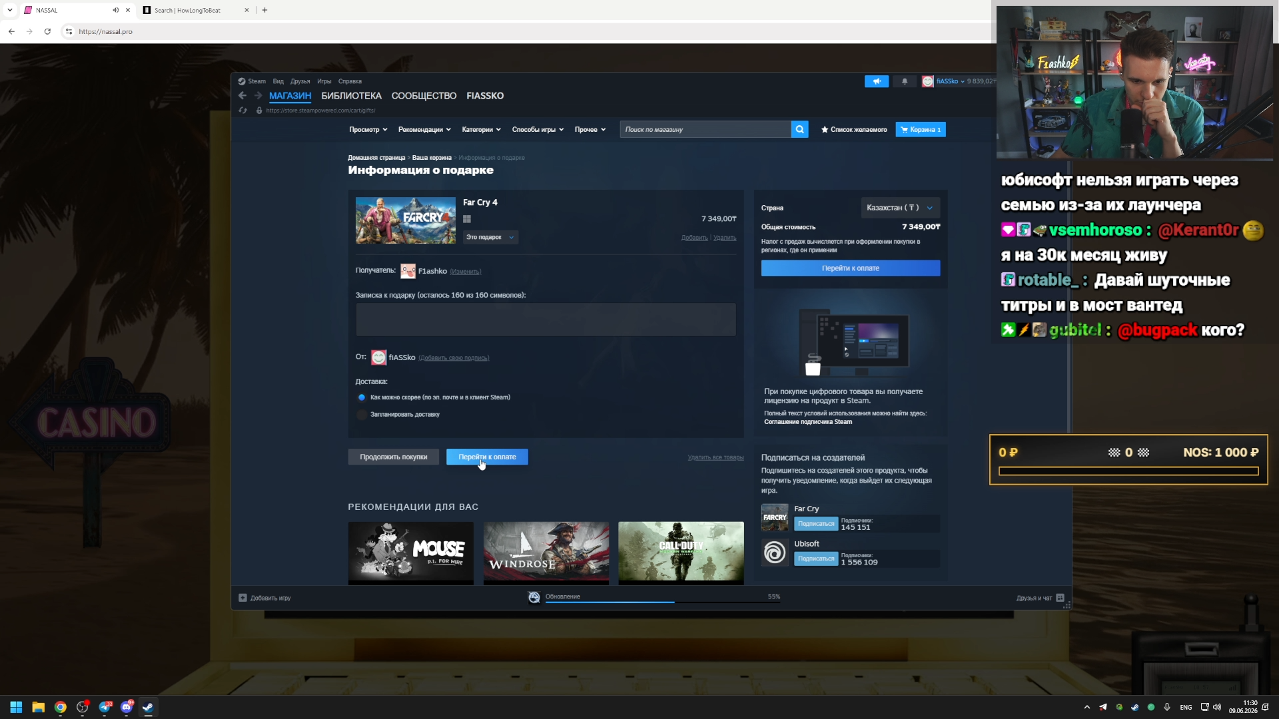Follow Ubisoft with Подписаться
The height and width of the screenshot is (719, 1279).
[816, 559]
